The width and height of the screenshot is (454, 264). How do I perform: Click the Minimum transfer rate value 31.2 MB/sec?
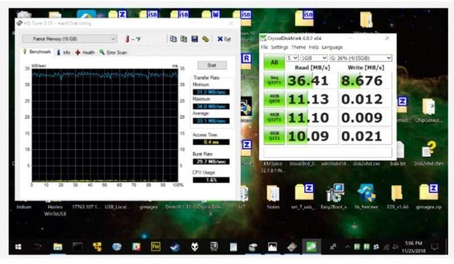[211, 92]
